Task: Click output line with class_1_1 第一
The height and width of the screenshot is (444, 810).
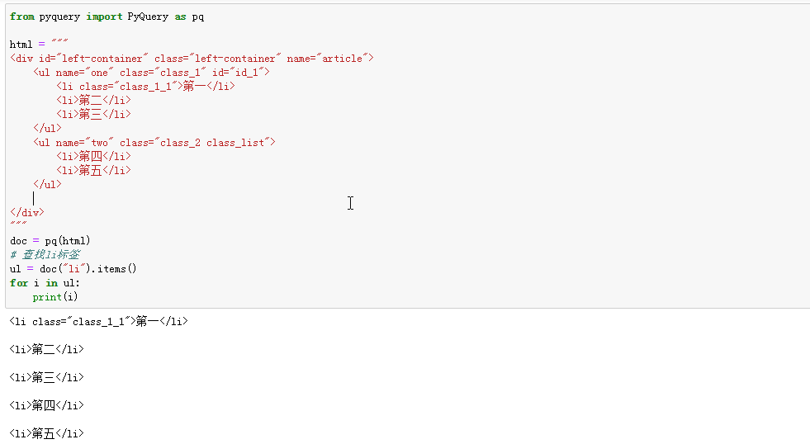Action: tap(98, 322)
